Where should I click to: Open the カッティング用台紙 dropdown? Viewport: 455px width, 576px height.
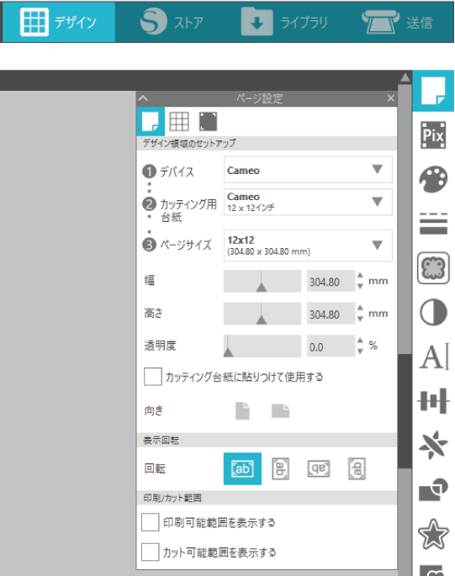pyautogui.click(x=308, y=202)
